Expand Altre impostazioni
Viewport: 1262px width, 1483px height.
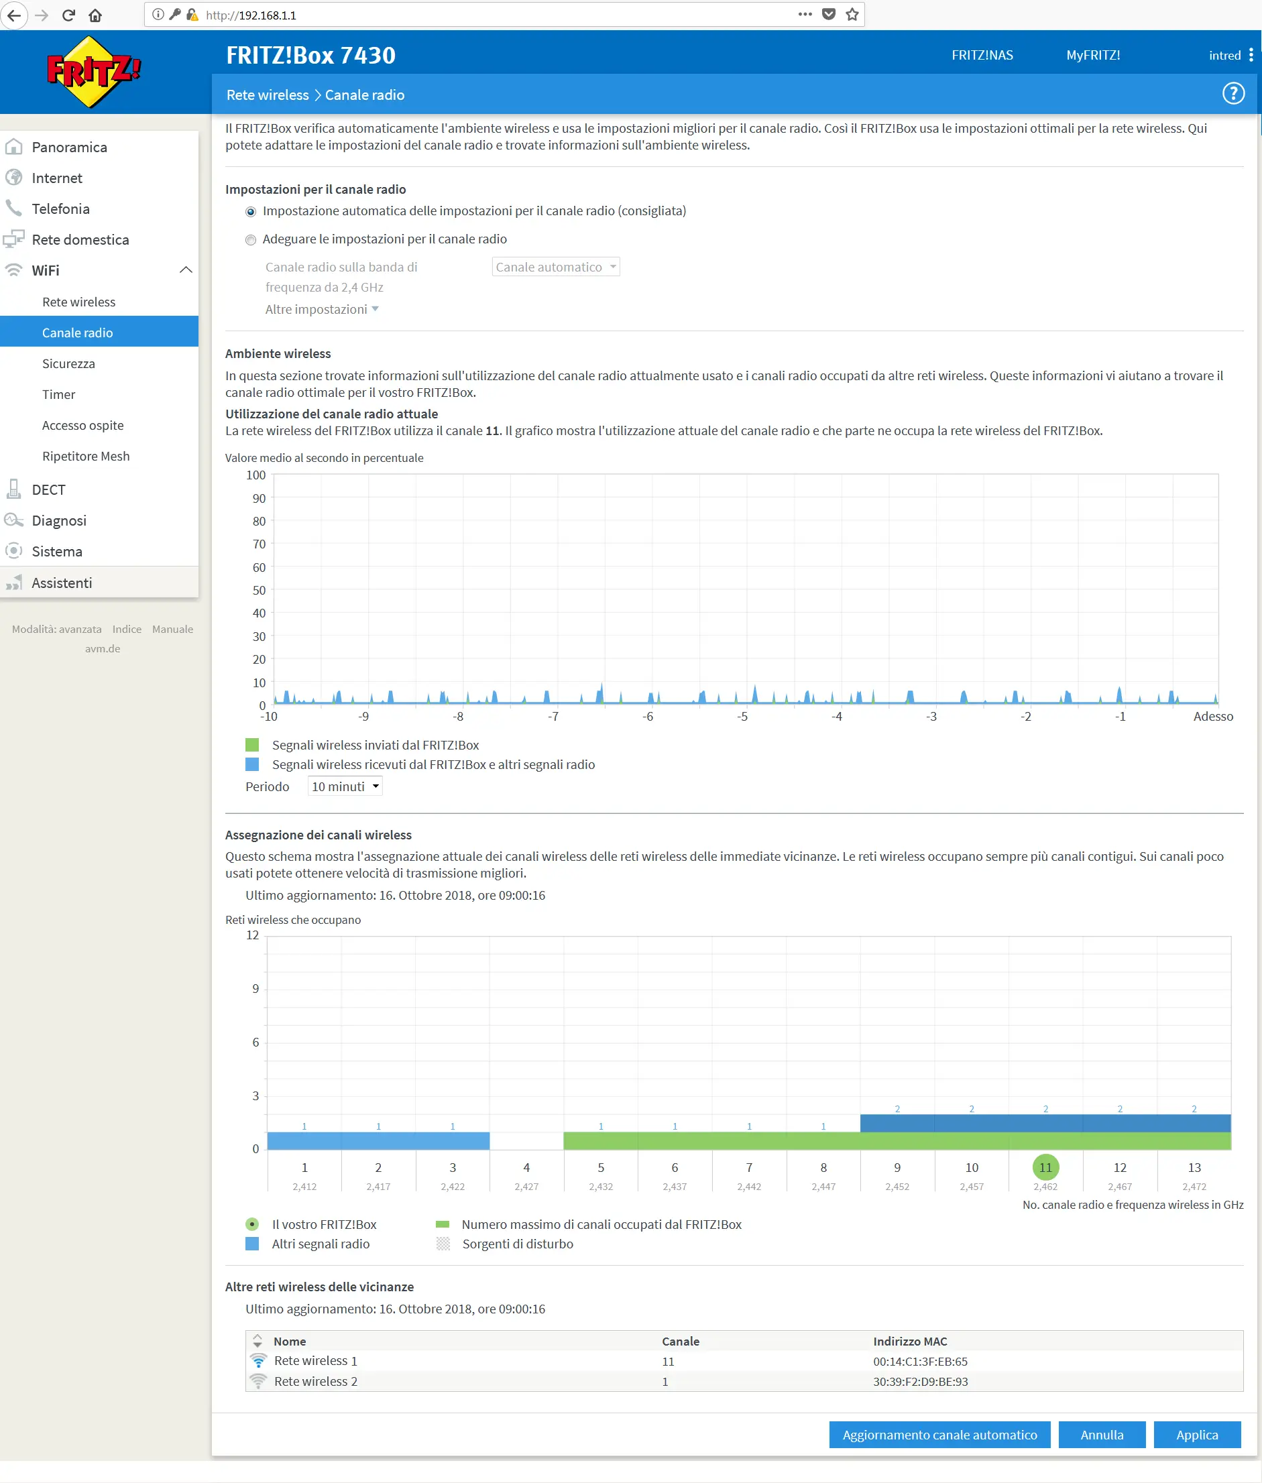click(x=322, y=309)
